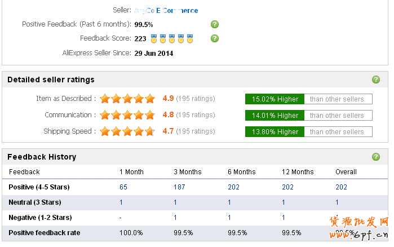Open help icon in Detailed seller ratings header

coord(376,80)
